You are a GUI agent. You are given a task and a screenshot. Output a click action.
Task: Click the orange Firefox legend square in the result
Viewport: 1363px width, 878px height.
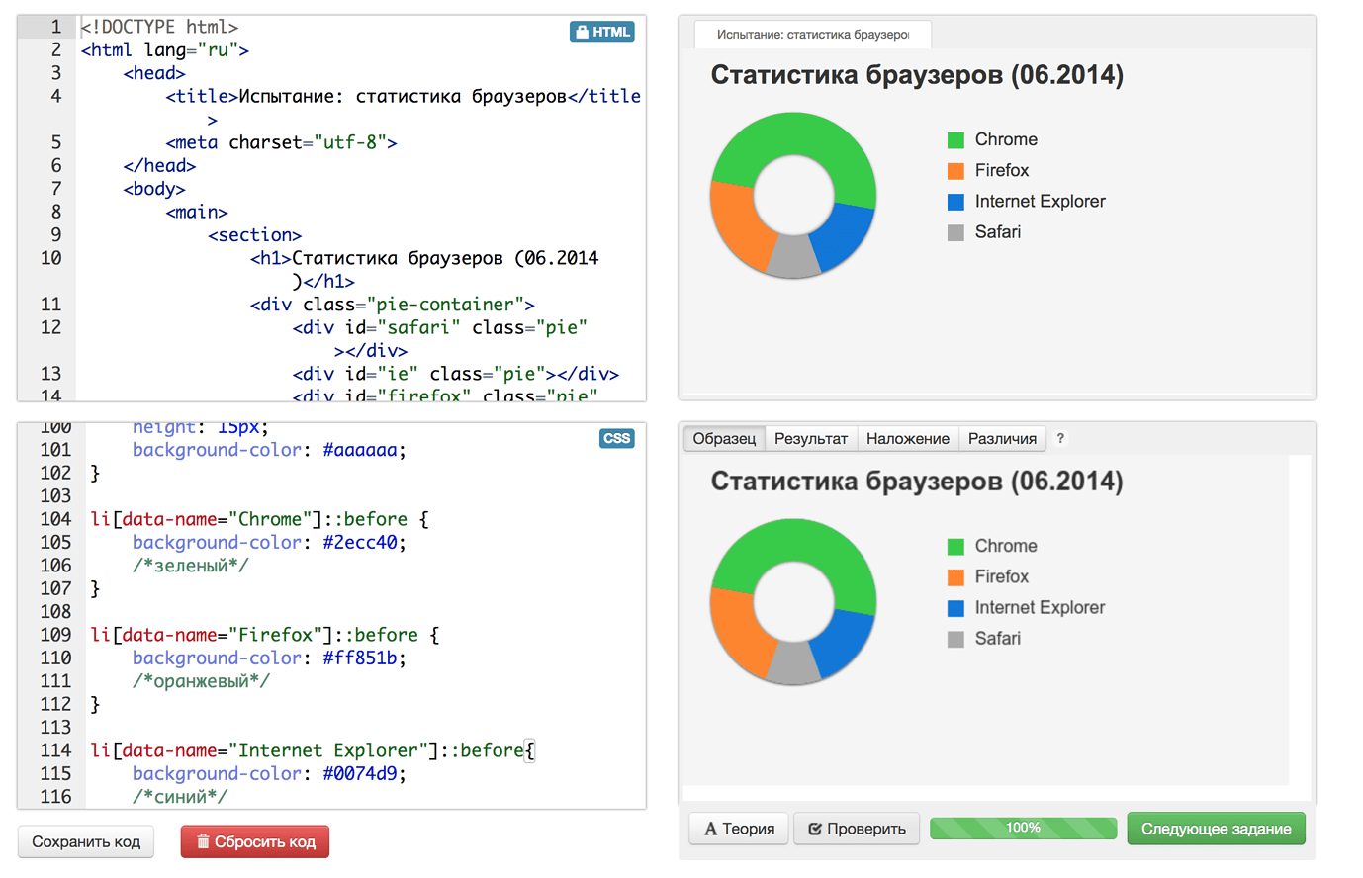[x=955, y=171]
